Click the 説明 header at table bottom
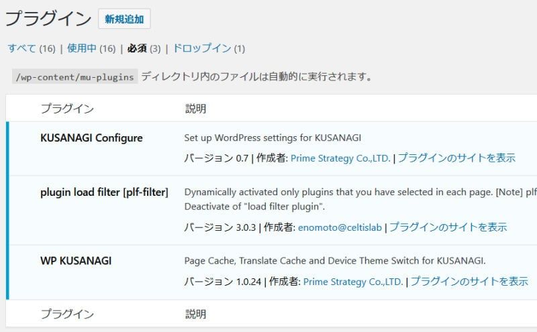 point(195,314)
